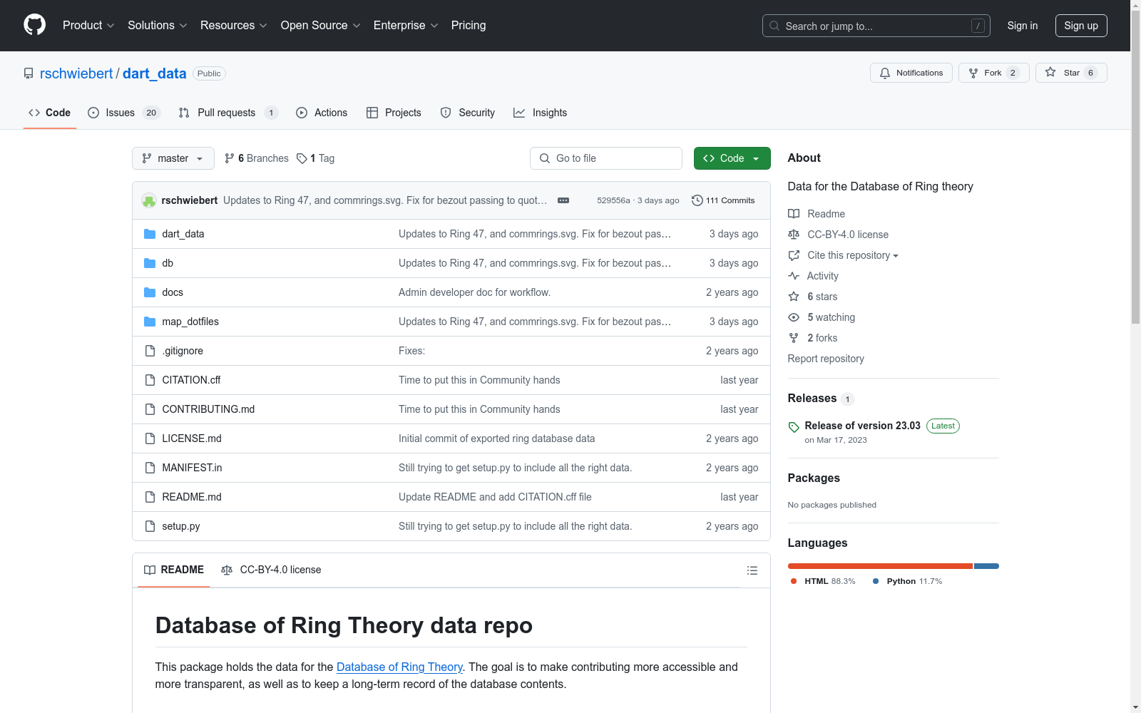Click the repository icon beside rschwiebert

point(29,73)
